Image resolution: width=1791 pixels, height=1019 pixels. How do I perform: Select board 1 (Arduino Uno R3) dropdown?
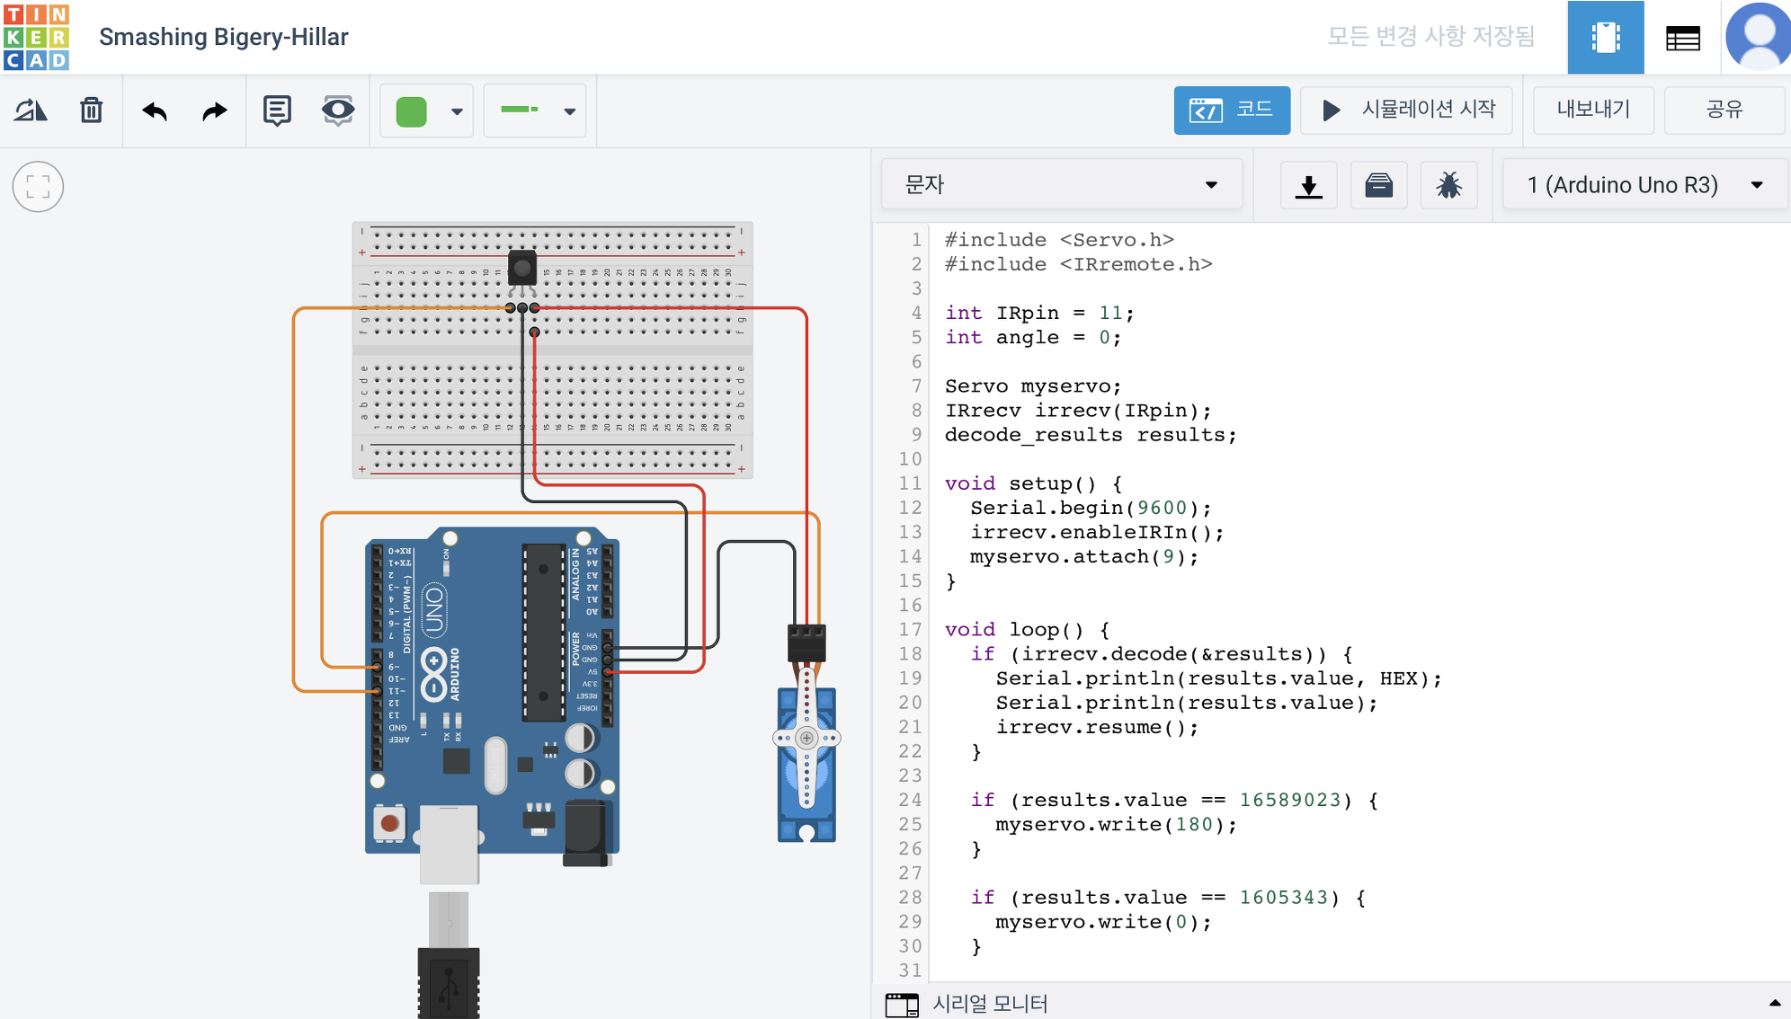coord(1644,185)
